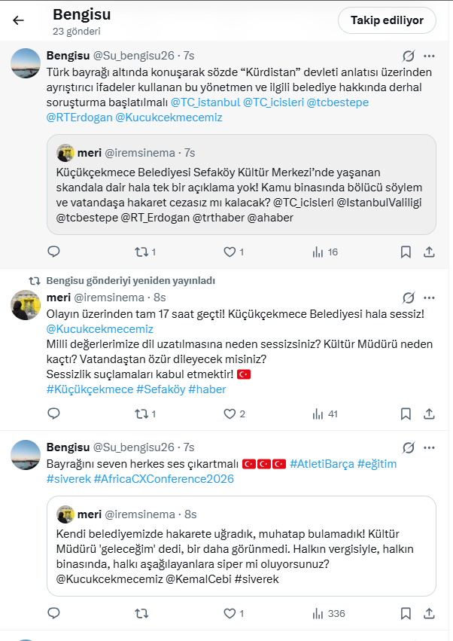The image size is (453, 641).
Task: Open more options menu on first post
Action: [x=429, y=56]
